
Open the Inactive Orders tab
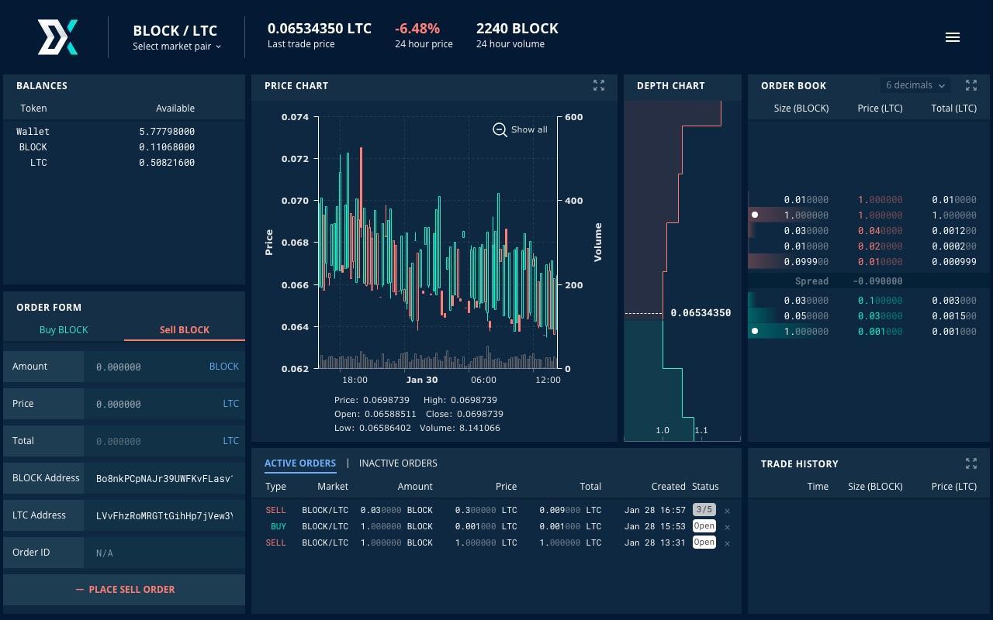point(398,463)
